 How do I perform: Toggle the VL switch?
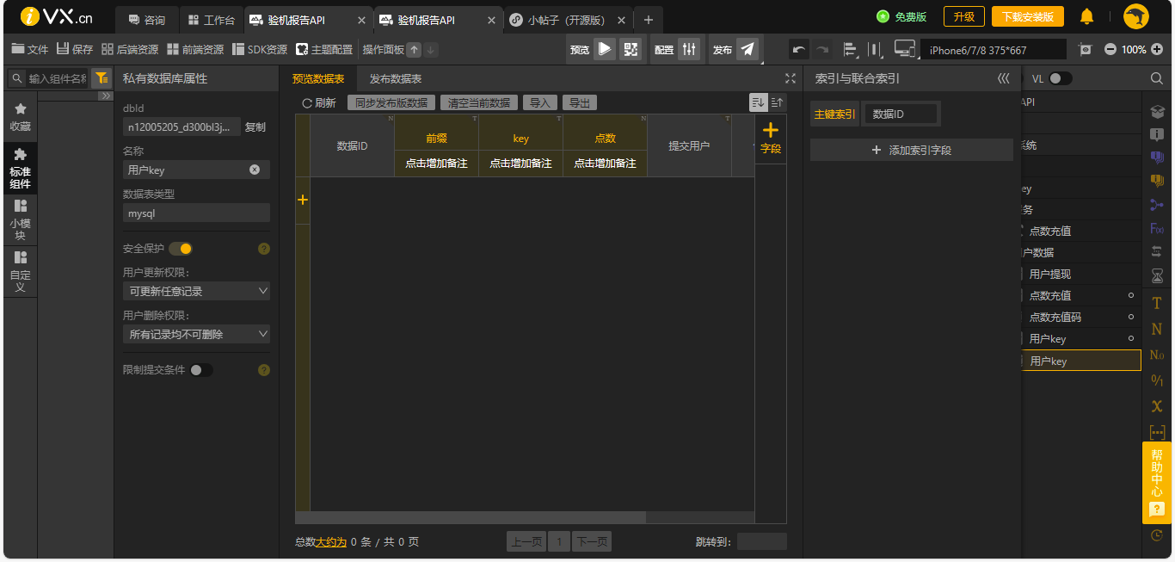point(1060,78)
